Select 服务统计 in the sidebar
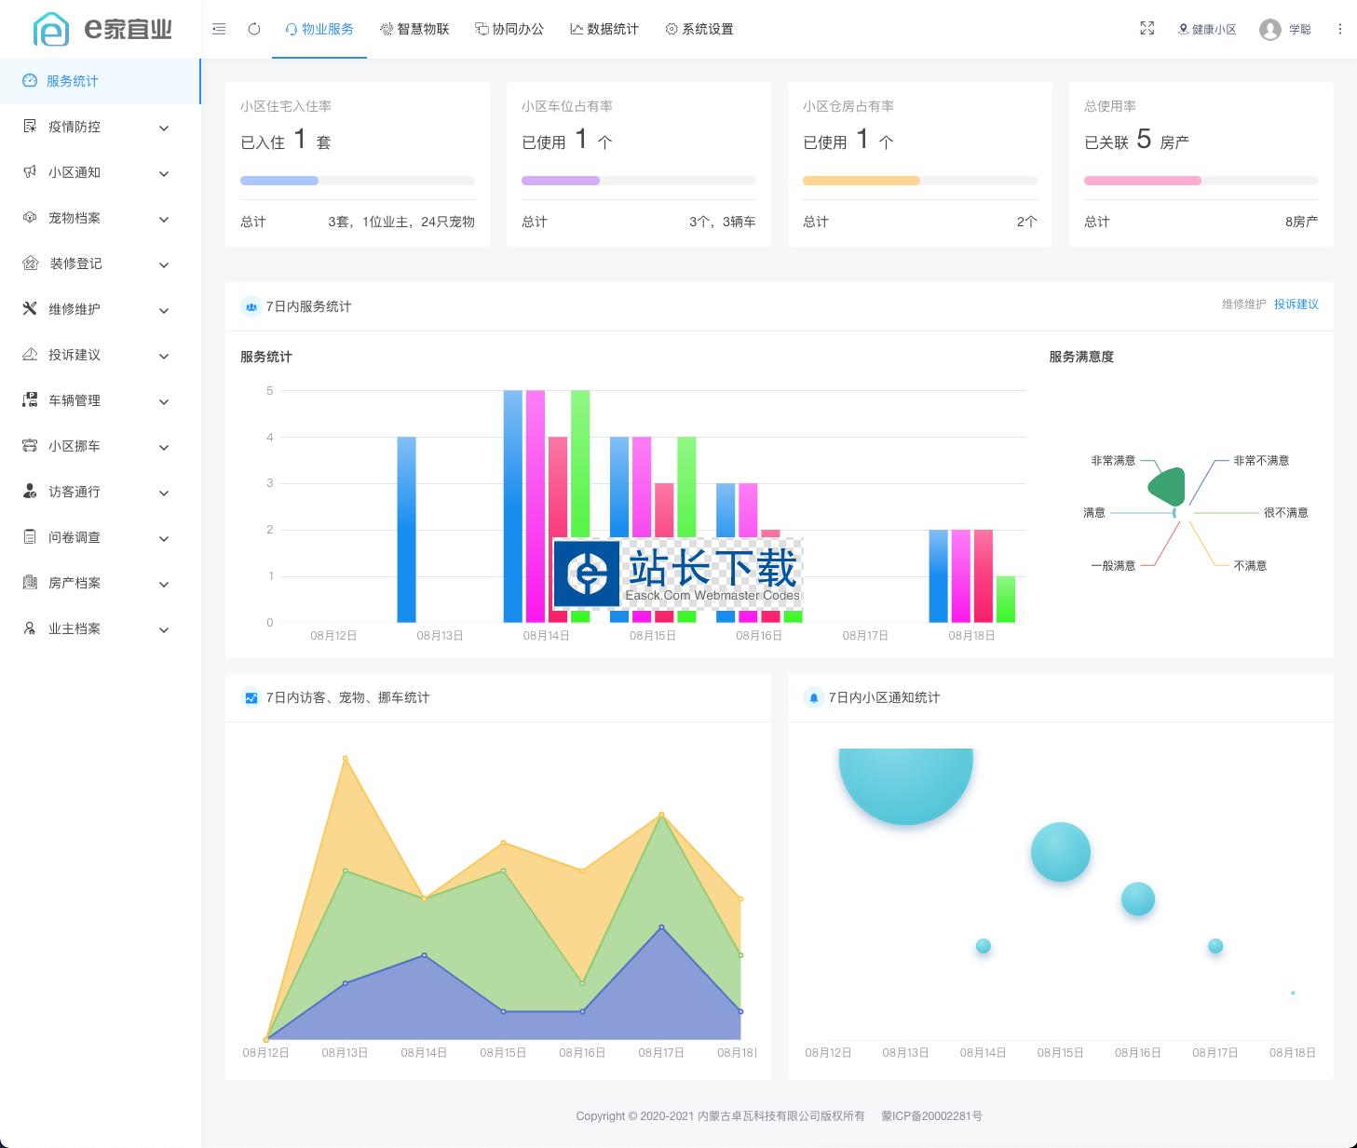This screenshot has width=1357, height=1148. point(101,81)
